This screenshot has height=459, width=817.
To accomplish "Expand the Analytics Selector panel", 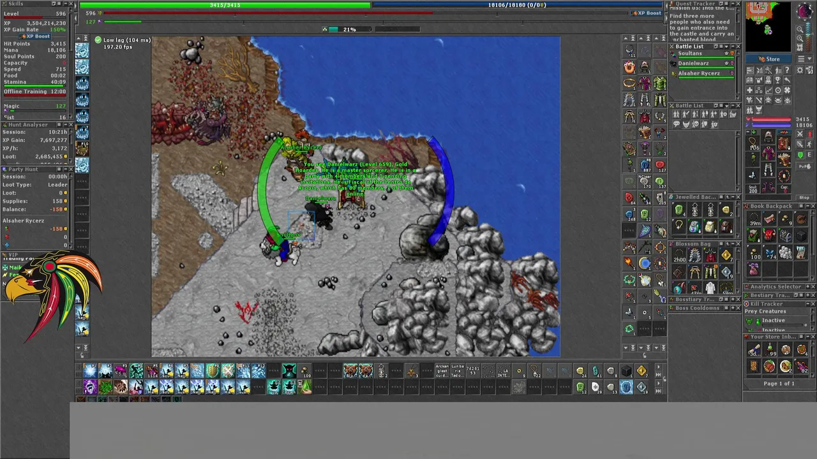I will pos(807,287).
